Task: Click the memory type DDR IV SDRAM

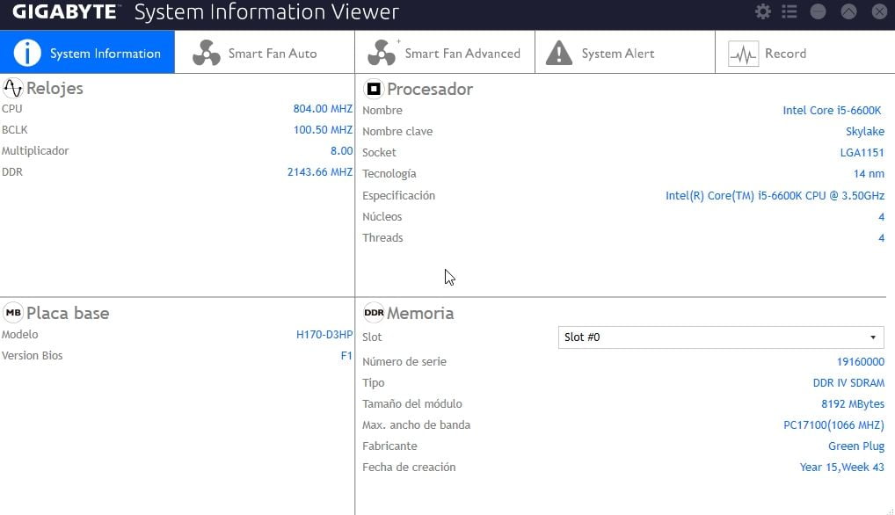Action: click(848, 382)
